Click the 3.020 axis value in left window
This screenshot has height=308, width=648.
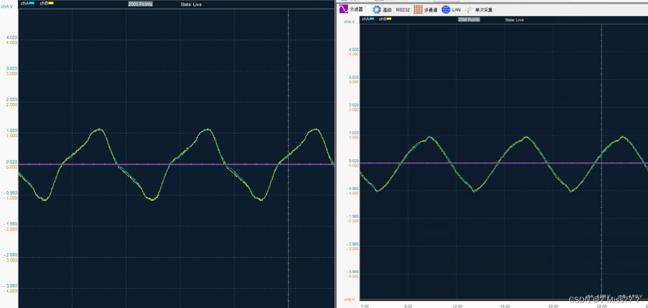12,69
